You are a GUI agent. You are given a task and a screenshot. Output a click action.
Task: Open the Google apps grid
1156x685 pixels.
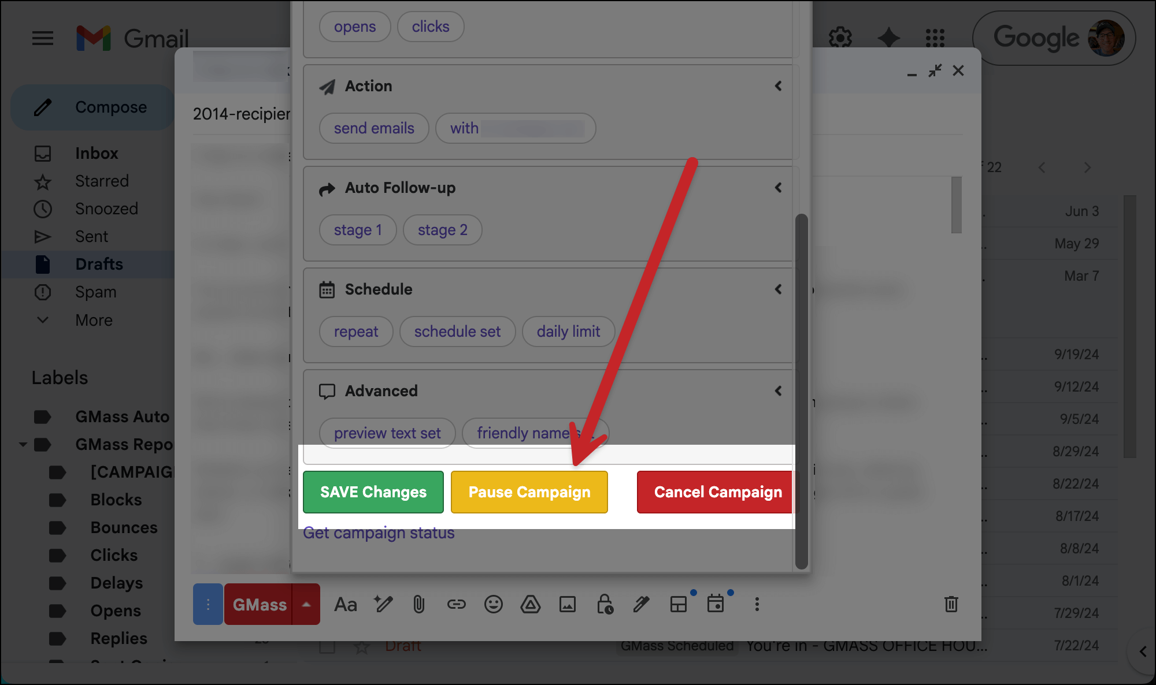(935, 38)
